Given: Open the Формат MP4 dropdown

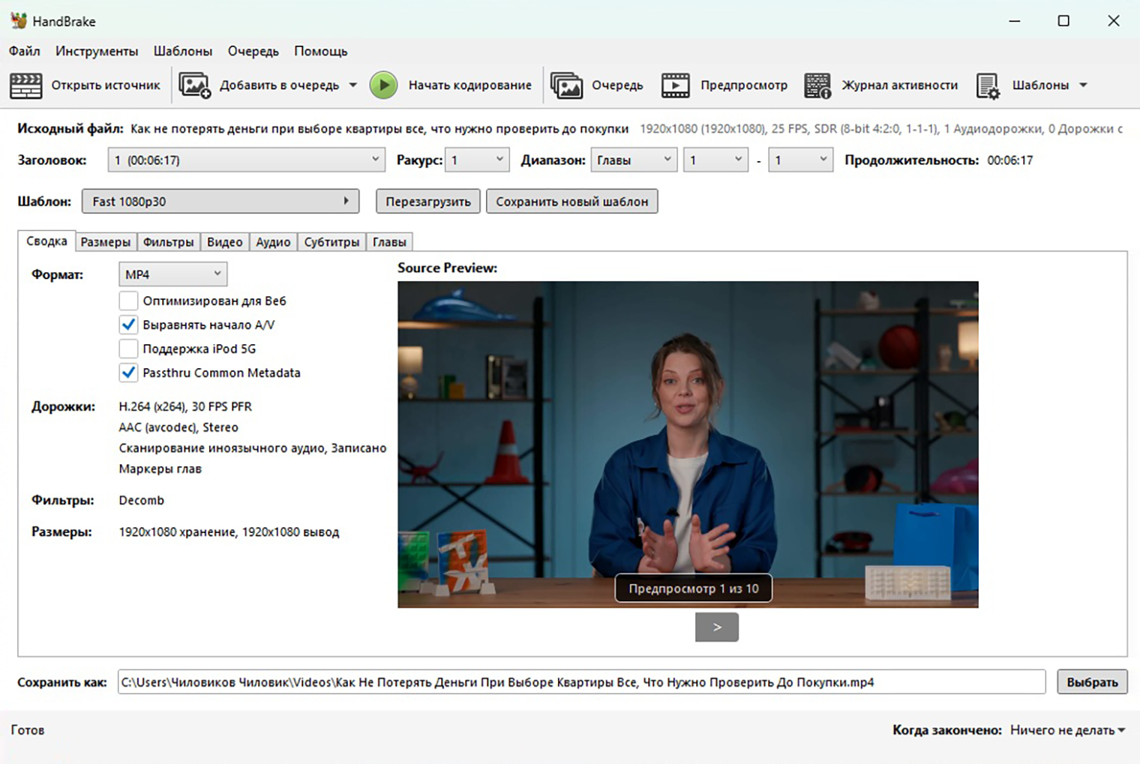Looking at the screenshot, I should 172,274.
